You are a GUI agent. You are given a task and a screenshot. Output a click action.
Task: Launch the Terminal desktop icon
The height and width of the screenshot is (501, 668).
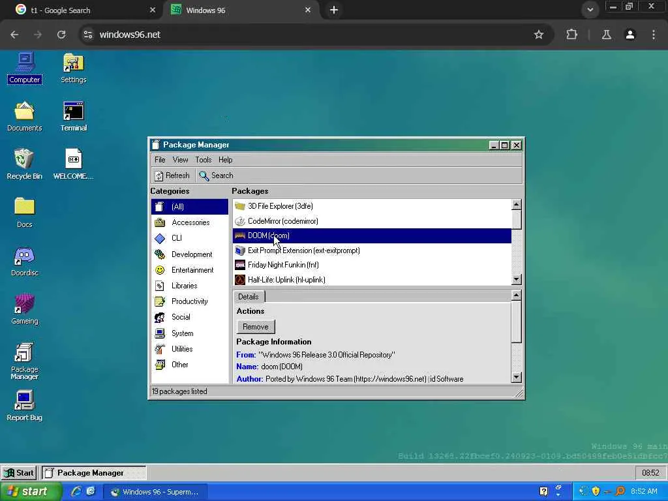click(x=73, y=117)
